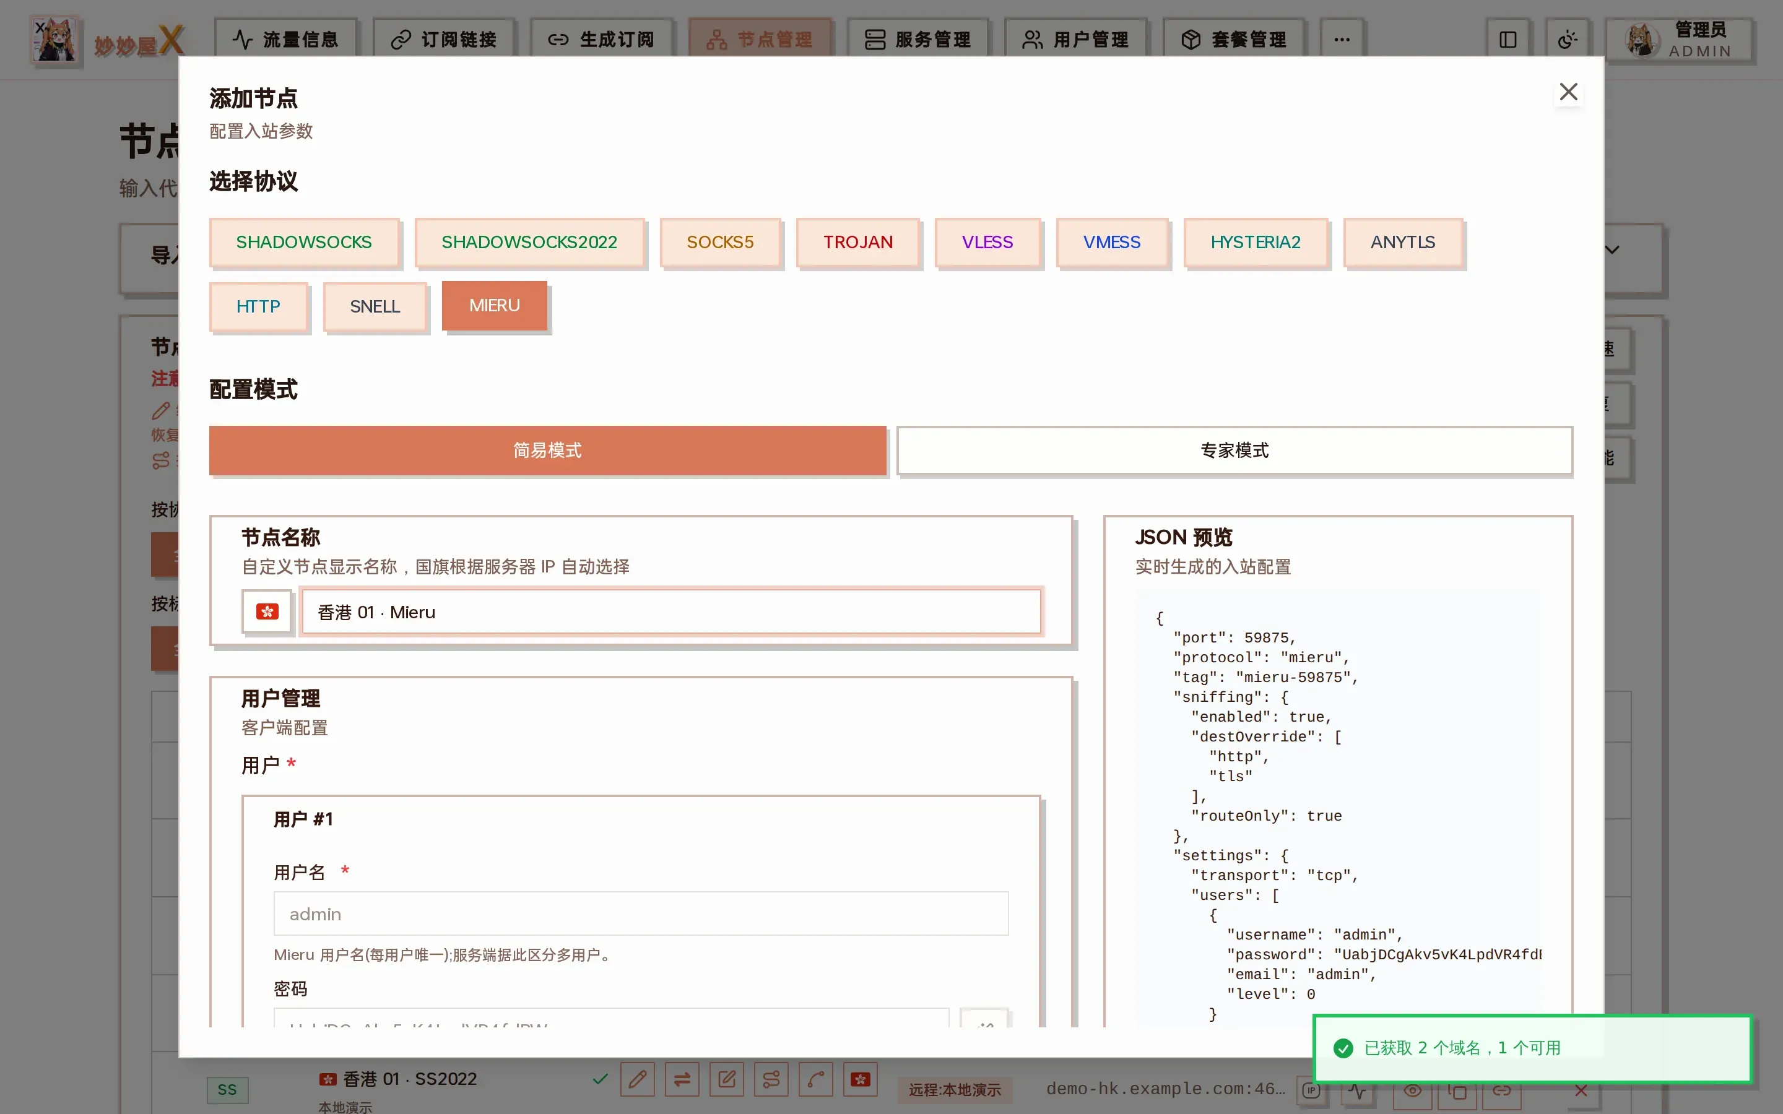Click the selected MIERU protocol button
Viewport: 1783px width, 1114px height.
[x=495, y=306]
